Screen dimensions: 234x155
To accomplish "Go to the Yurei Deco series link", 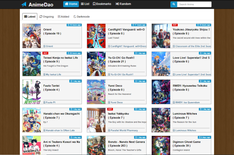I will click(x=115, y=102).
